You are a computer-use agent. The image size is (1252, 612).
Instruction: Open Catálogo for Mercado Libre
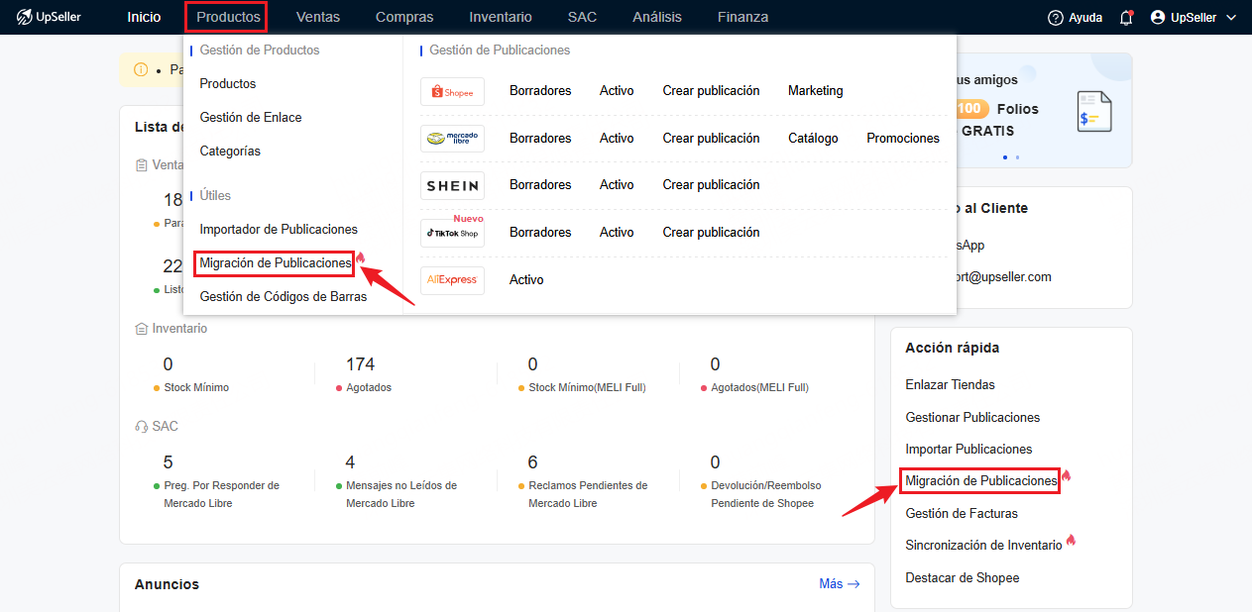(813, 139)
